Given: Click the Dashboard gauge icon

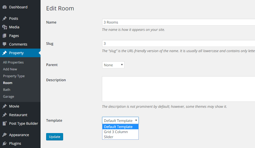Looking at the screenshot, I should tap(5, 7).
